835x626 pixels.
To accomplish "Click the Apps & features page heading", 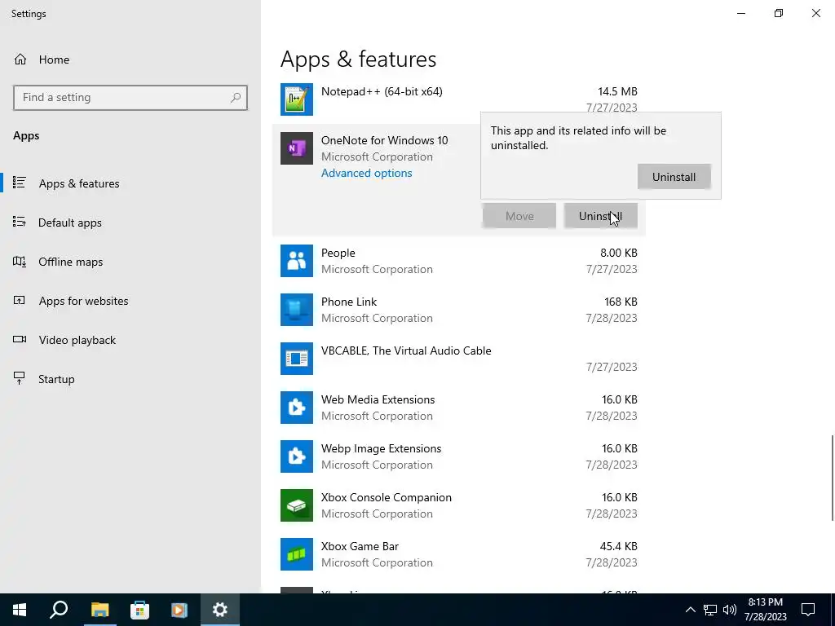I will click(x=359, y=59).
